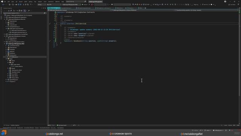
Task: Open the Help menu
Action: [63, 2]
